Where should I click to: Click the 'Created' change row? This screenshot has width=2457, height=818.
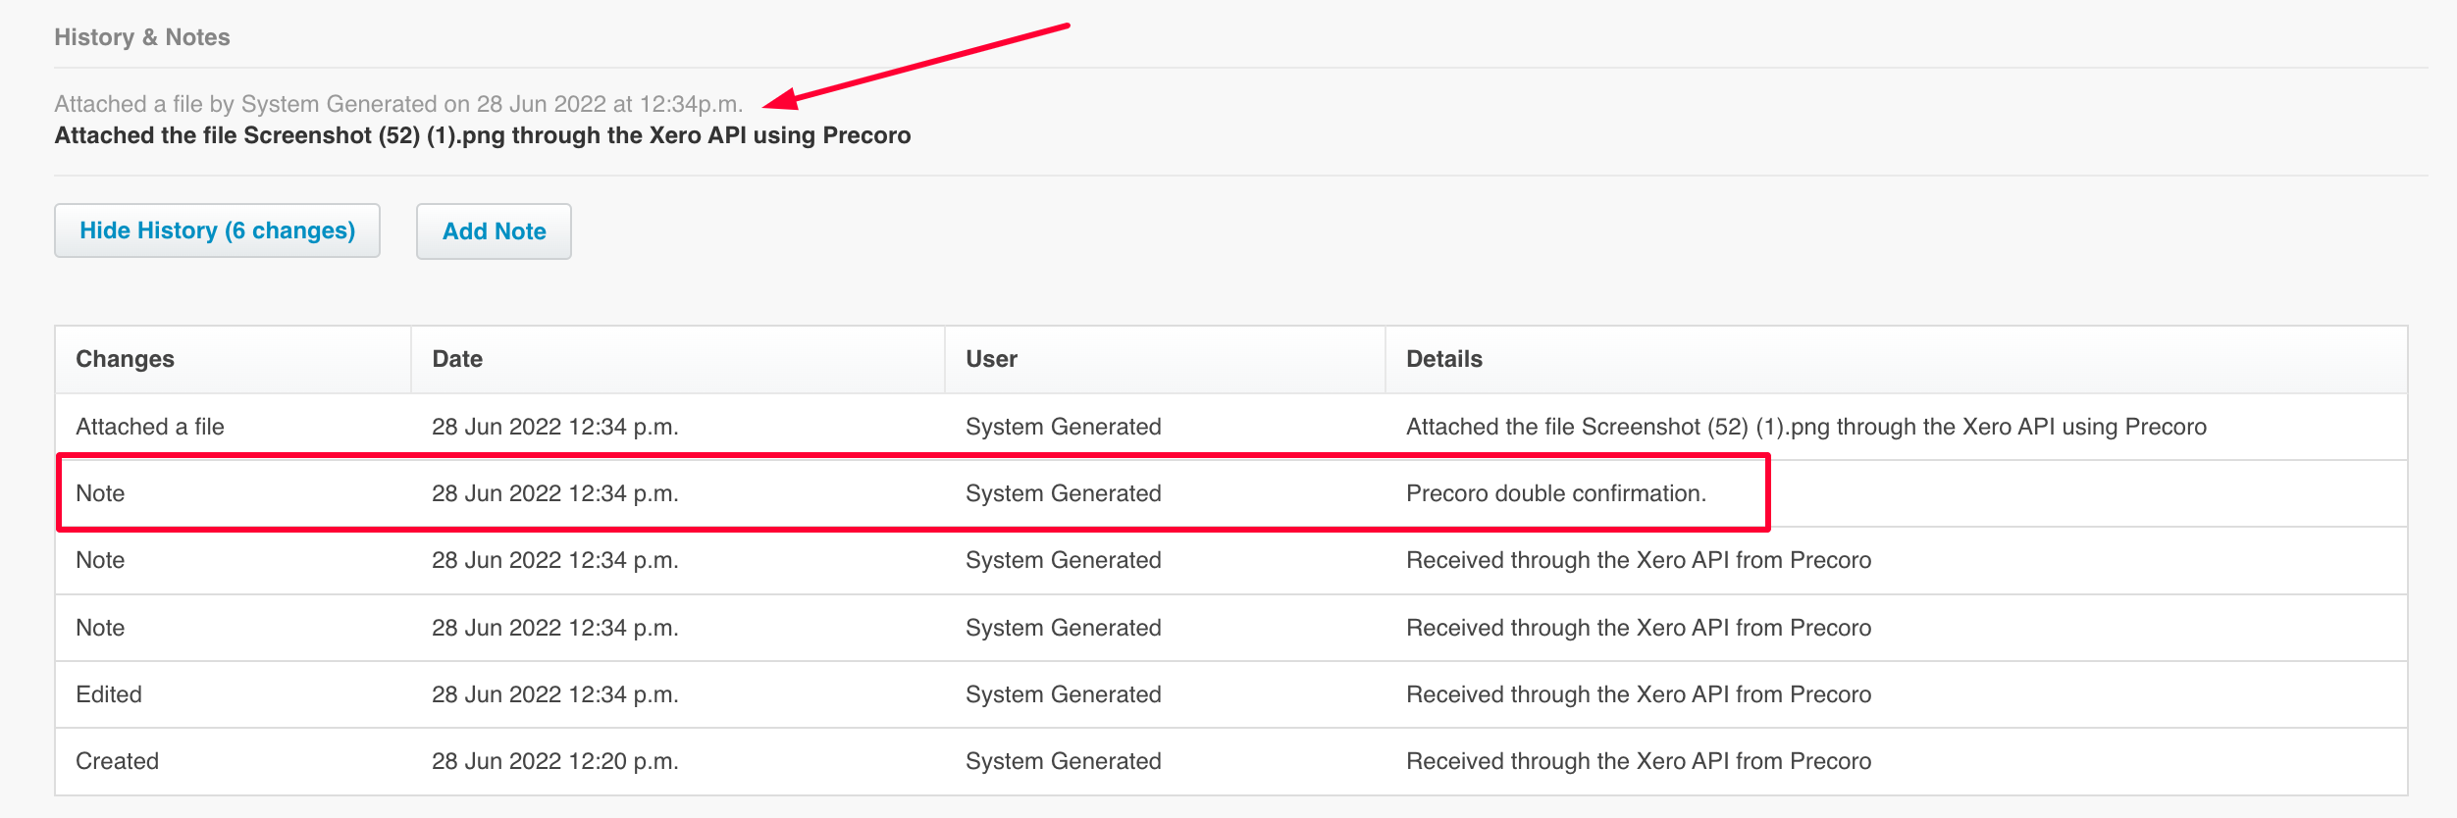click(x=1231, y=761)
